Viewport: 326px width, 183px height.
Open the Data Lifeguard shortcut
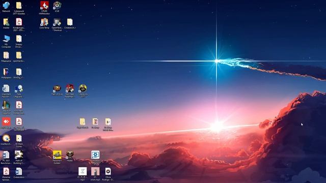[19, 91]
